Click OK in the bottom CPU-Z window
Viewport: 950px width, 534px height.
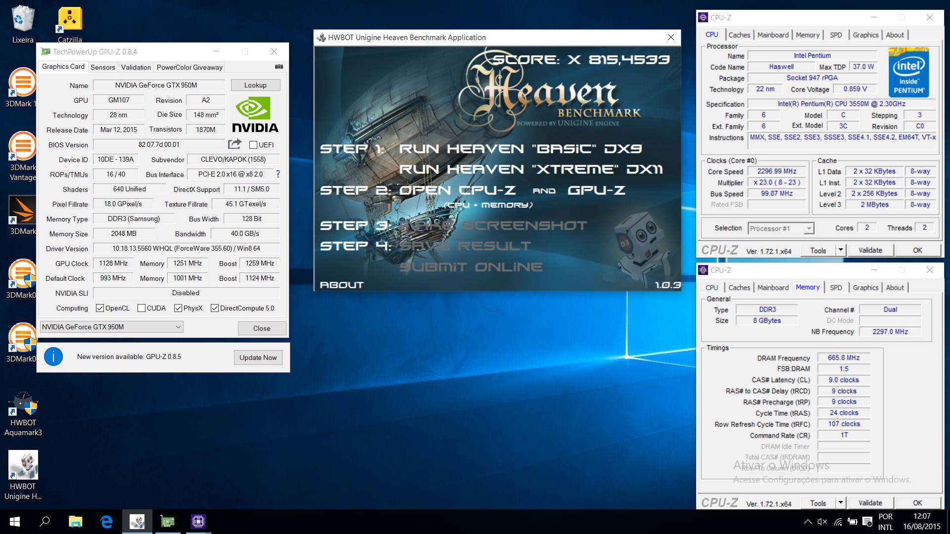coord(917,503)
